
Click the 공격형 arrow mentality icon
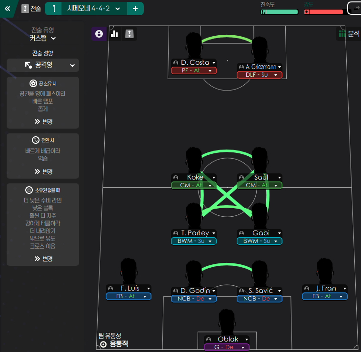28,65
